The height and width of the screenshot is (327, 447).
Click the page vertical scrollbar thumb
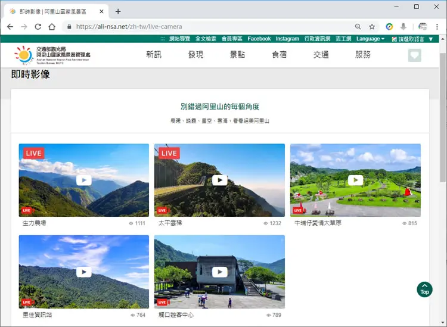(442, 117)
